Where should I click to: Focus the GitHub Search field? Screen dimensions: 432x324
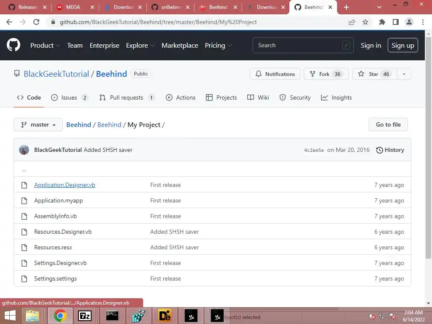[303, 45]
